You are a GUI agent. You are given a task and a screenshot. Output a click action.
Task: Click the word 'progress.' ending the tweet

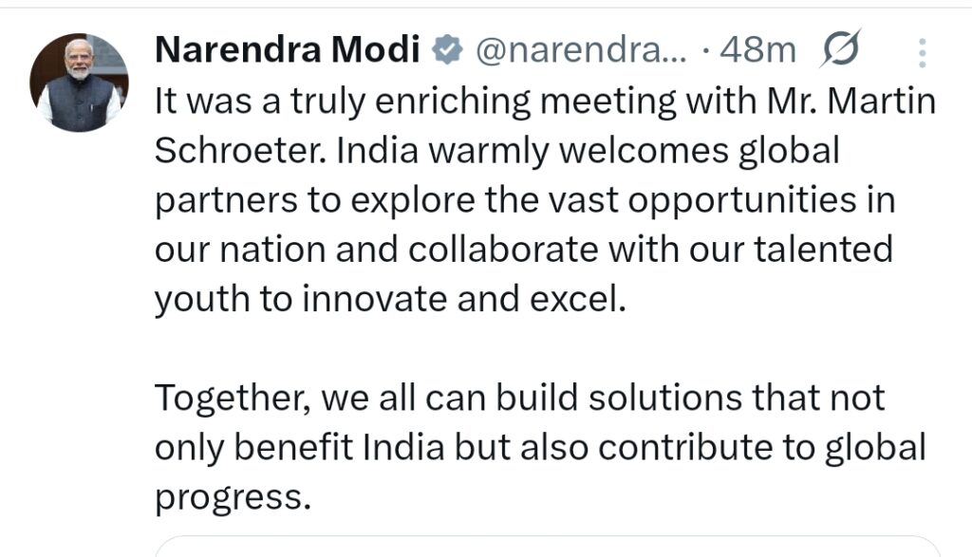[232, 496]
